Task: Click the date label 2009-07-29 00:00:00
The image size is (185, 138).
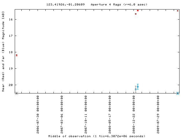Action: coord(158,114)
